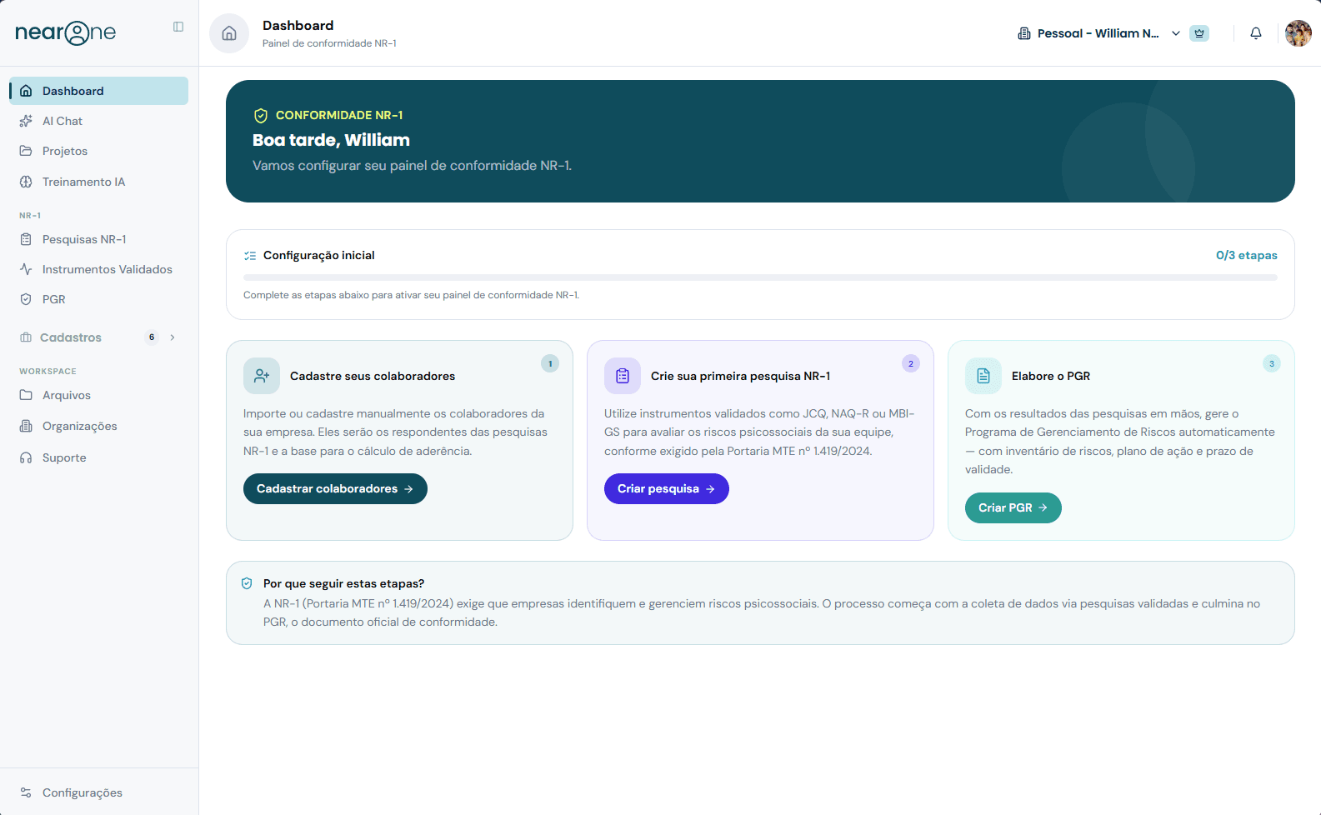Click the Instrumentos Validados pulse icon
Screen dimensions: 1321x815
[x=26, y=269]
